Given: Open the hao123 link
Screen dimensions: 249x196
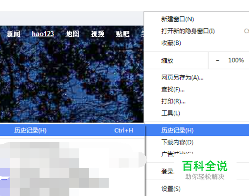Looking at the screenshot, I should [43, 34].
